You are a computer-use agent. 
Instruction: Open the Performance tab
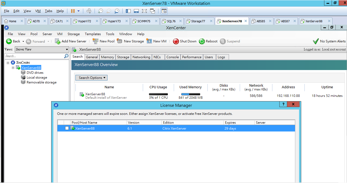[192, 57]
